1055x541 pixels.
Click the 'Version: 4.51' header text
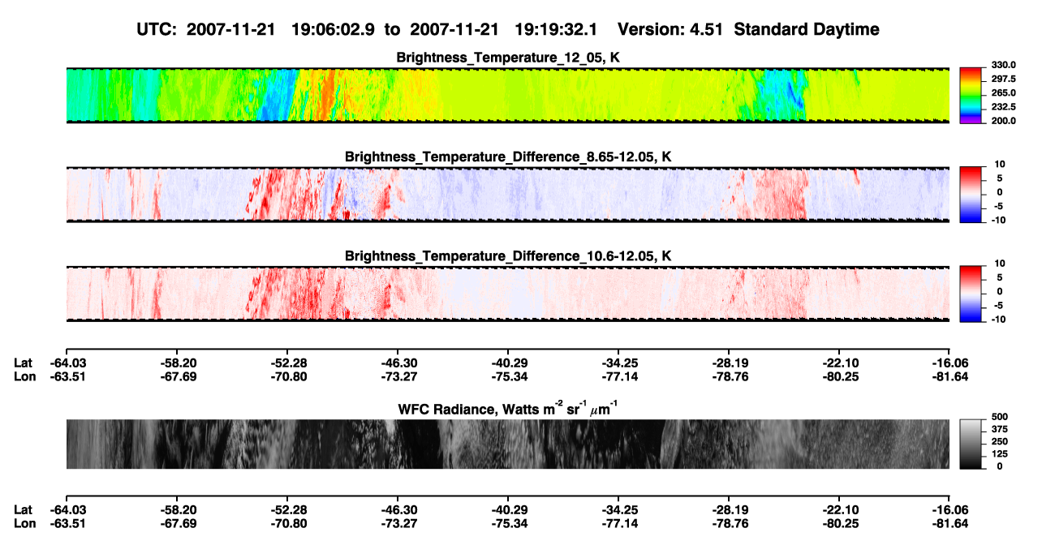click(x=670, y=29)
